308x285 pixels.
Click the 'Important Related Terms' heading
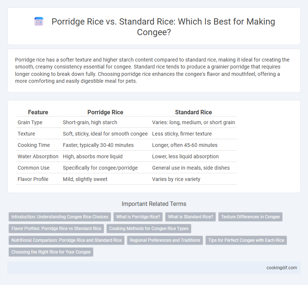tap(154, 204)
